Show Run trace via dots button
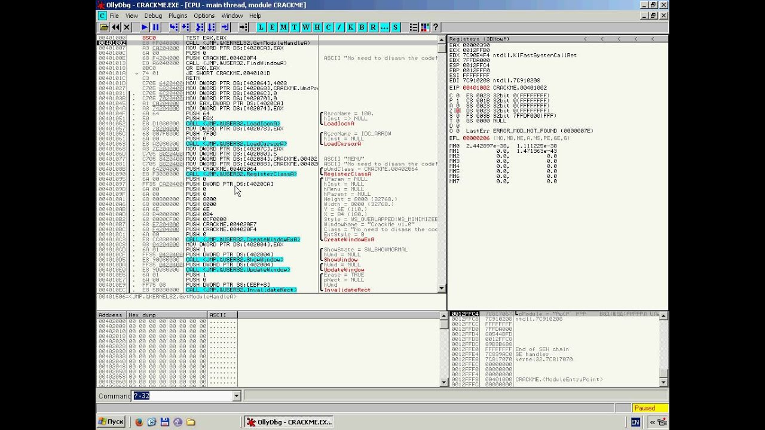The height and width of the screenshot is (430, 765). 384,27
